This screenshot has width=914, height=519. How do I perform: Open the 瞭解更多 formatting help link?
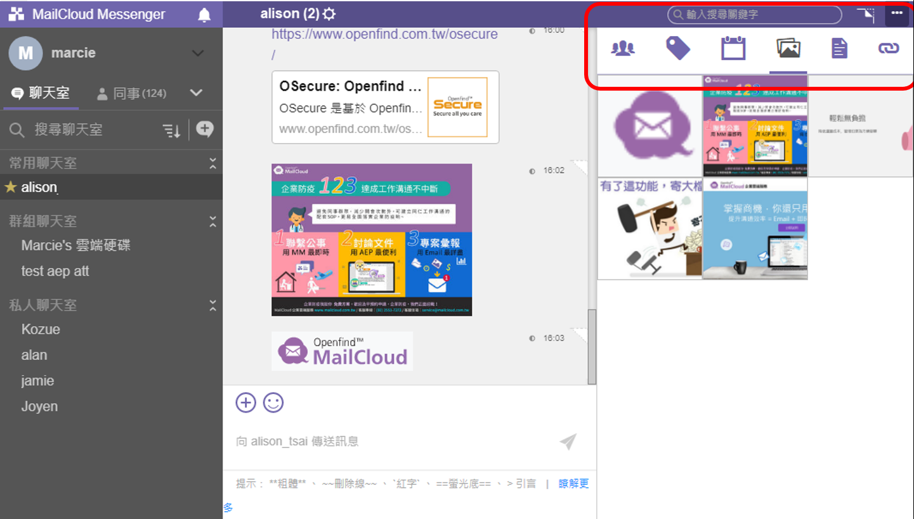click(x=573, y=484)
